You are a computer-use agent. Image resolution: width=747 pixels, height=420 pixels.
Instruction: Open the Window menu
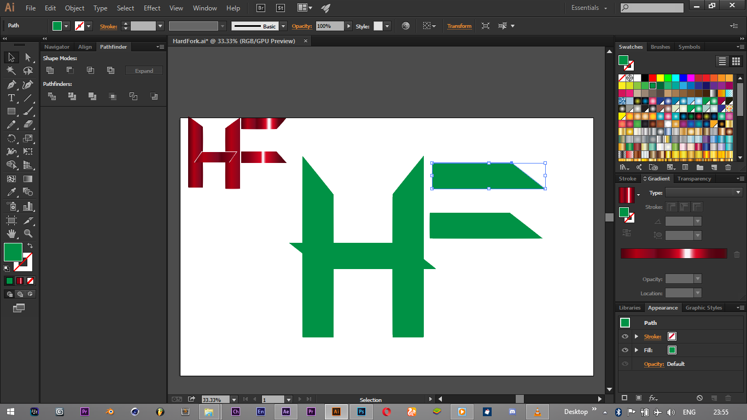coord(205,8)
